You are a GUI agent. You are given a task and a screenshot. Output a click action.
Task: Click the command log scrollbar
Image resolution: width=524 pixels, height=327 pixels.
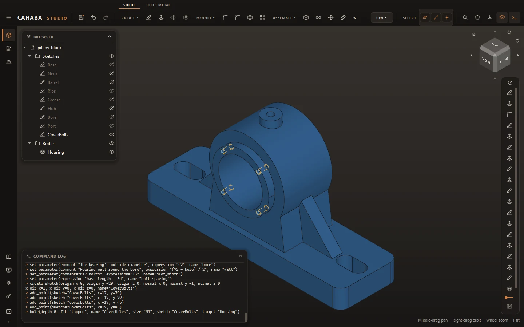point(246,317)
